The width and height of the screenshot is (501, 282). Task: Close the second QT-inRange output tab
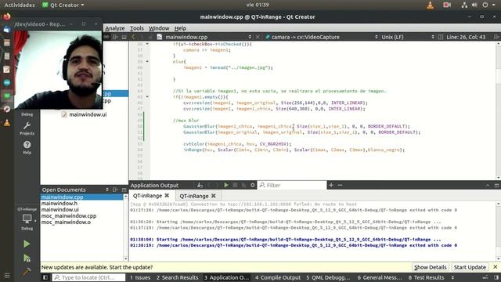214,196
